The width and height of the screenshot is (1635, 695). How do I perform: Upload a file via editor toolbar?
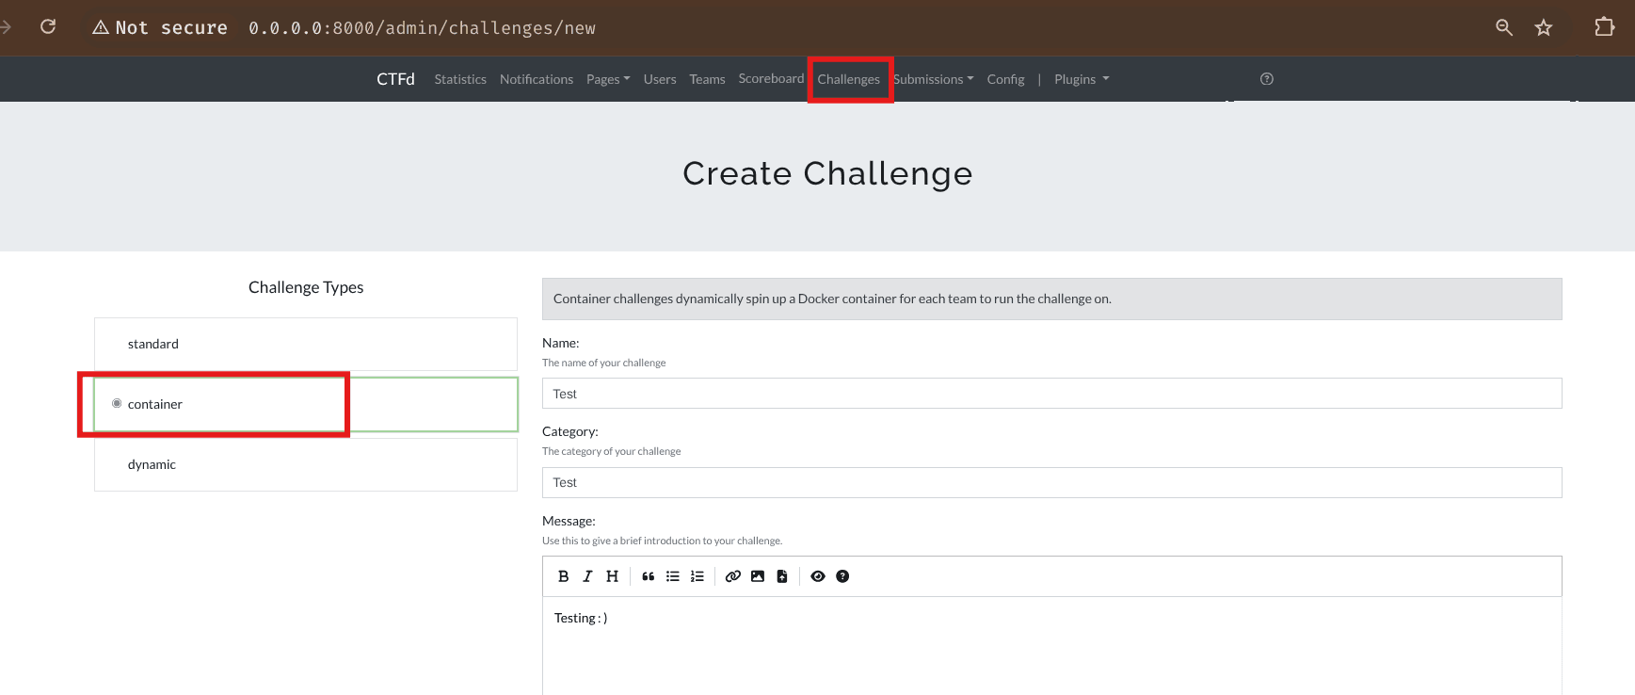point(781,576)
